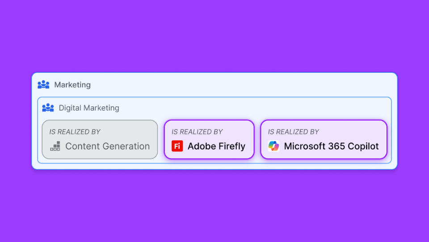Click the Content Generation label text
Screen dimensions: 429x242
pos(107,146)
